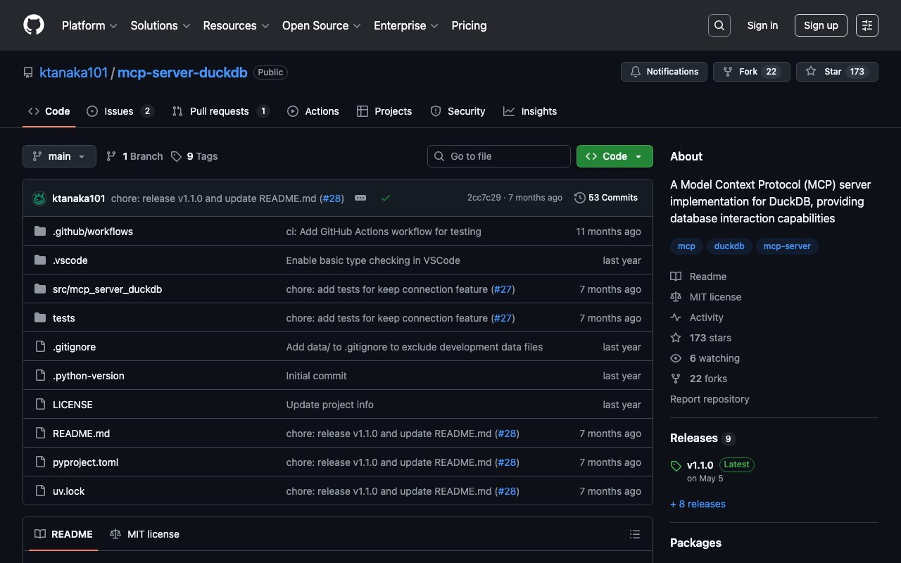The image size is (901, 563).
Task: Expand the green Code dropdown button
Action: [x=614, y=156]
